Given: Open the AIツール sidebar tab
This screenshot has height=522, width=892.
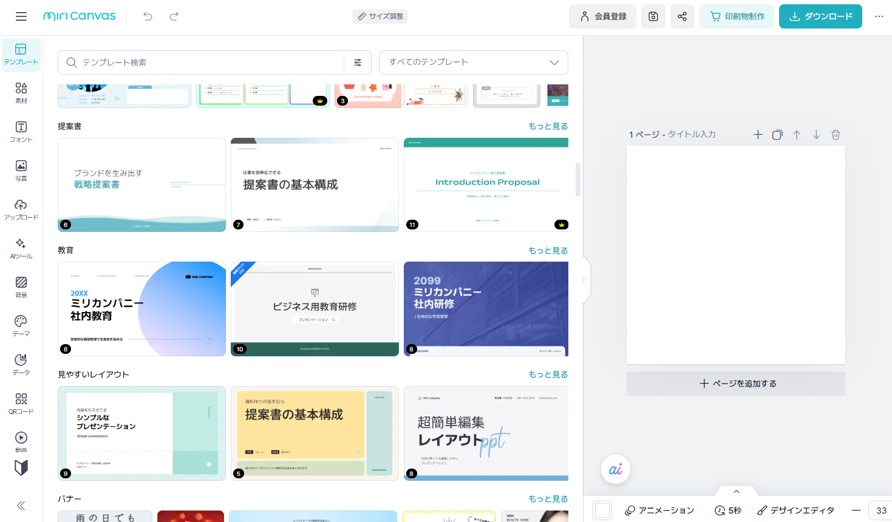Looking at the screenshot, I should [21, 249].
